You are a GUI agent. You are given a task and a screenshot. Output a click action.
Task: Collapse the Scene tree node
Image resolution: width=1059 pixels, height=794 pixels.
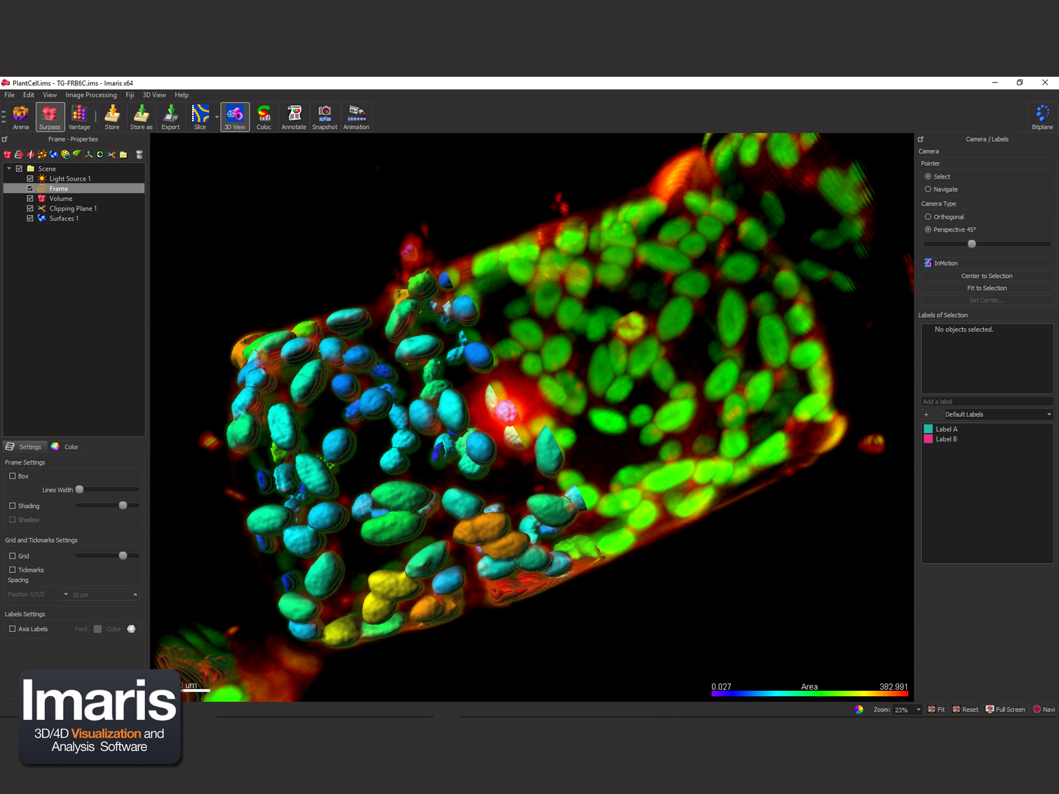click(x=9, y=169)
